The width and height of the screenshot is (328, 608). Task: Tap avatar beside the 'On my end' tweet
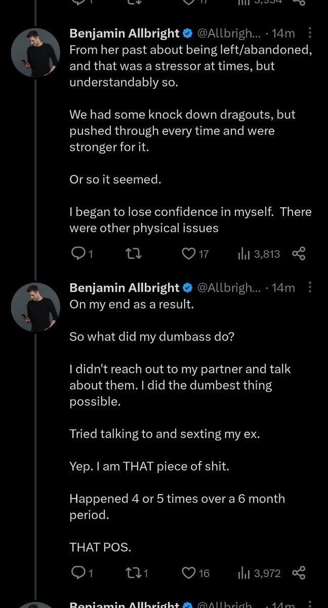(35, 307)
